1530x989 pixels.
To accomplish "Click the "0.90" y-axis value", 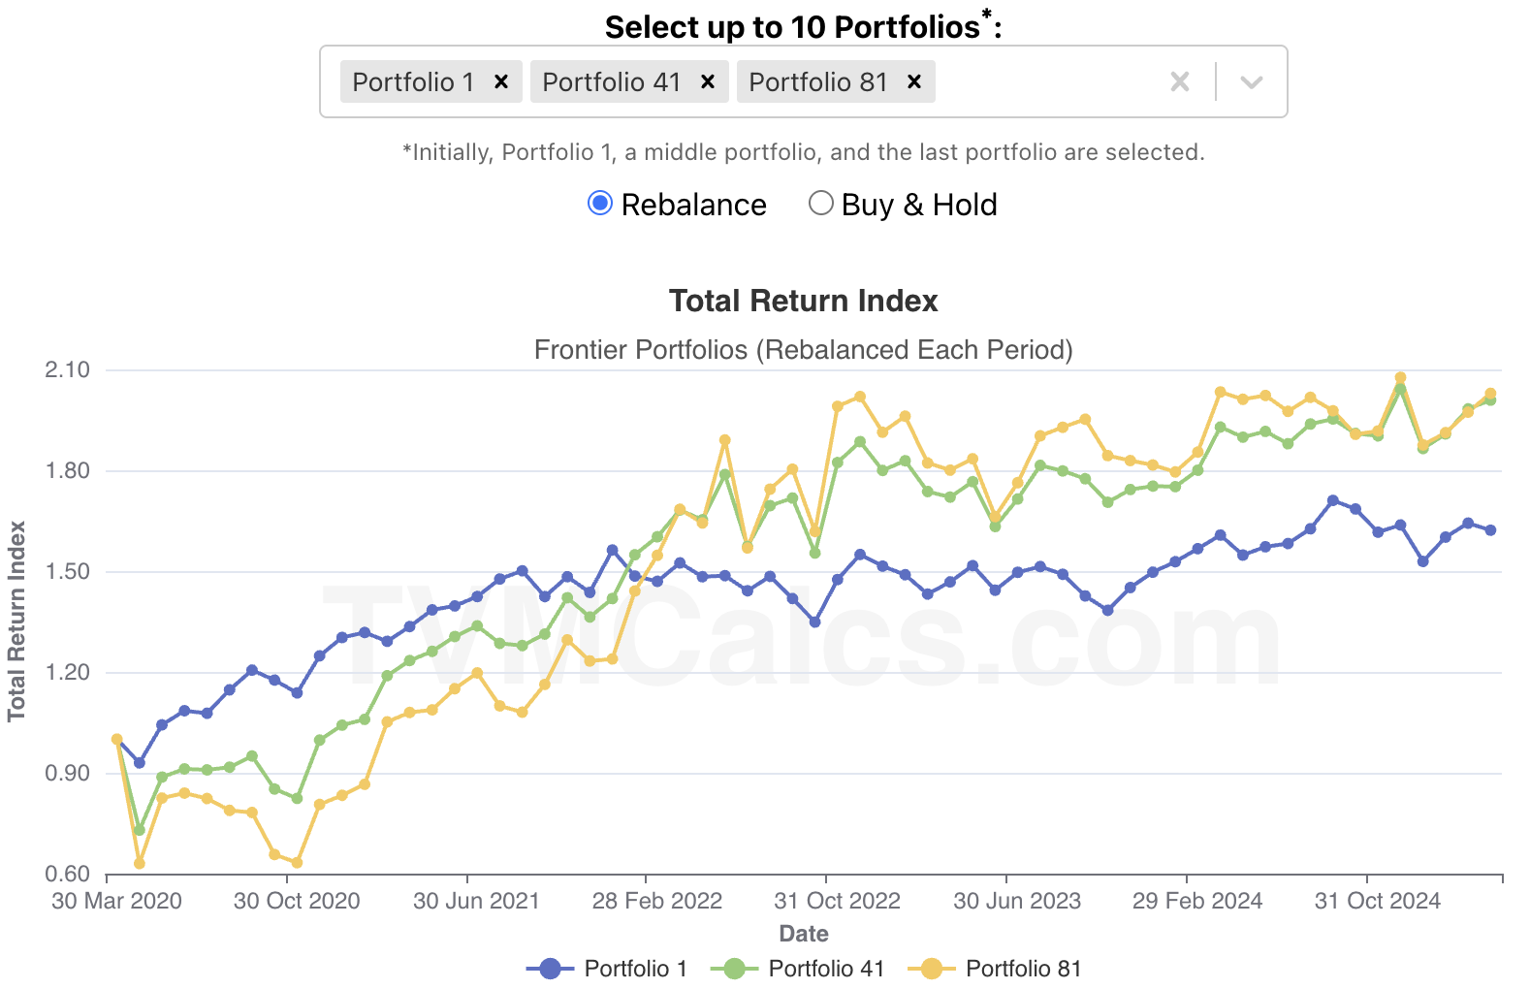I will pos(67,773).
